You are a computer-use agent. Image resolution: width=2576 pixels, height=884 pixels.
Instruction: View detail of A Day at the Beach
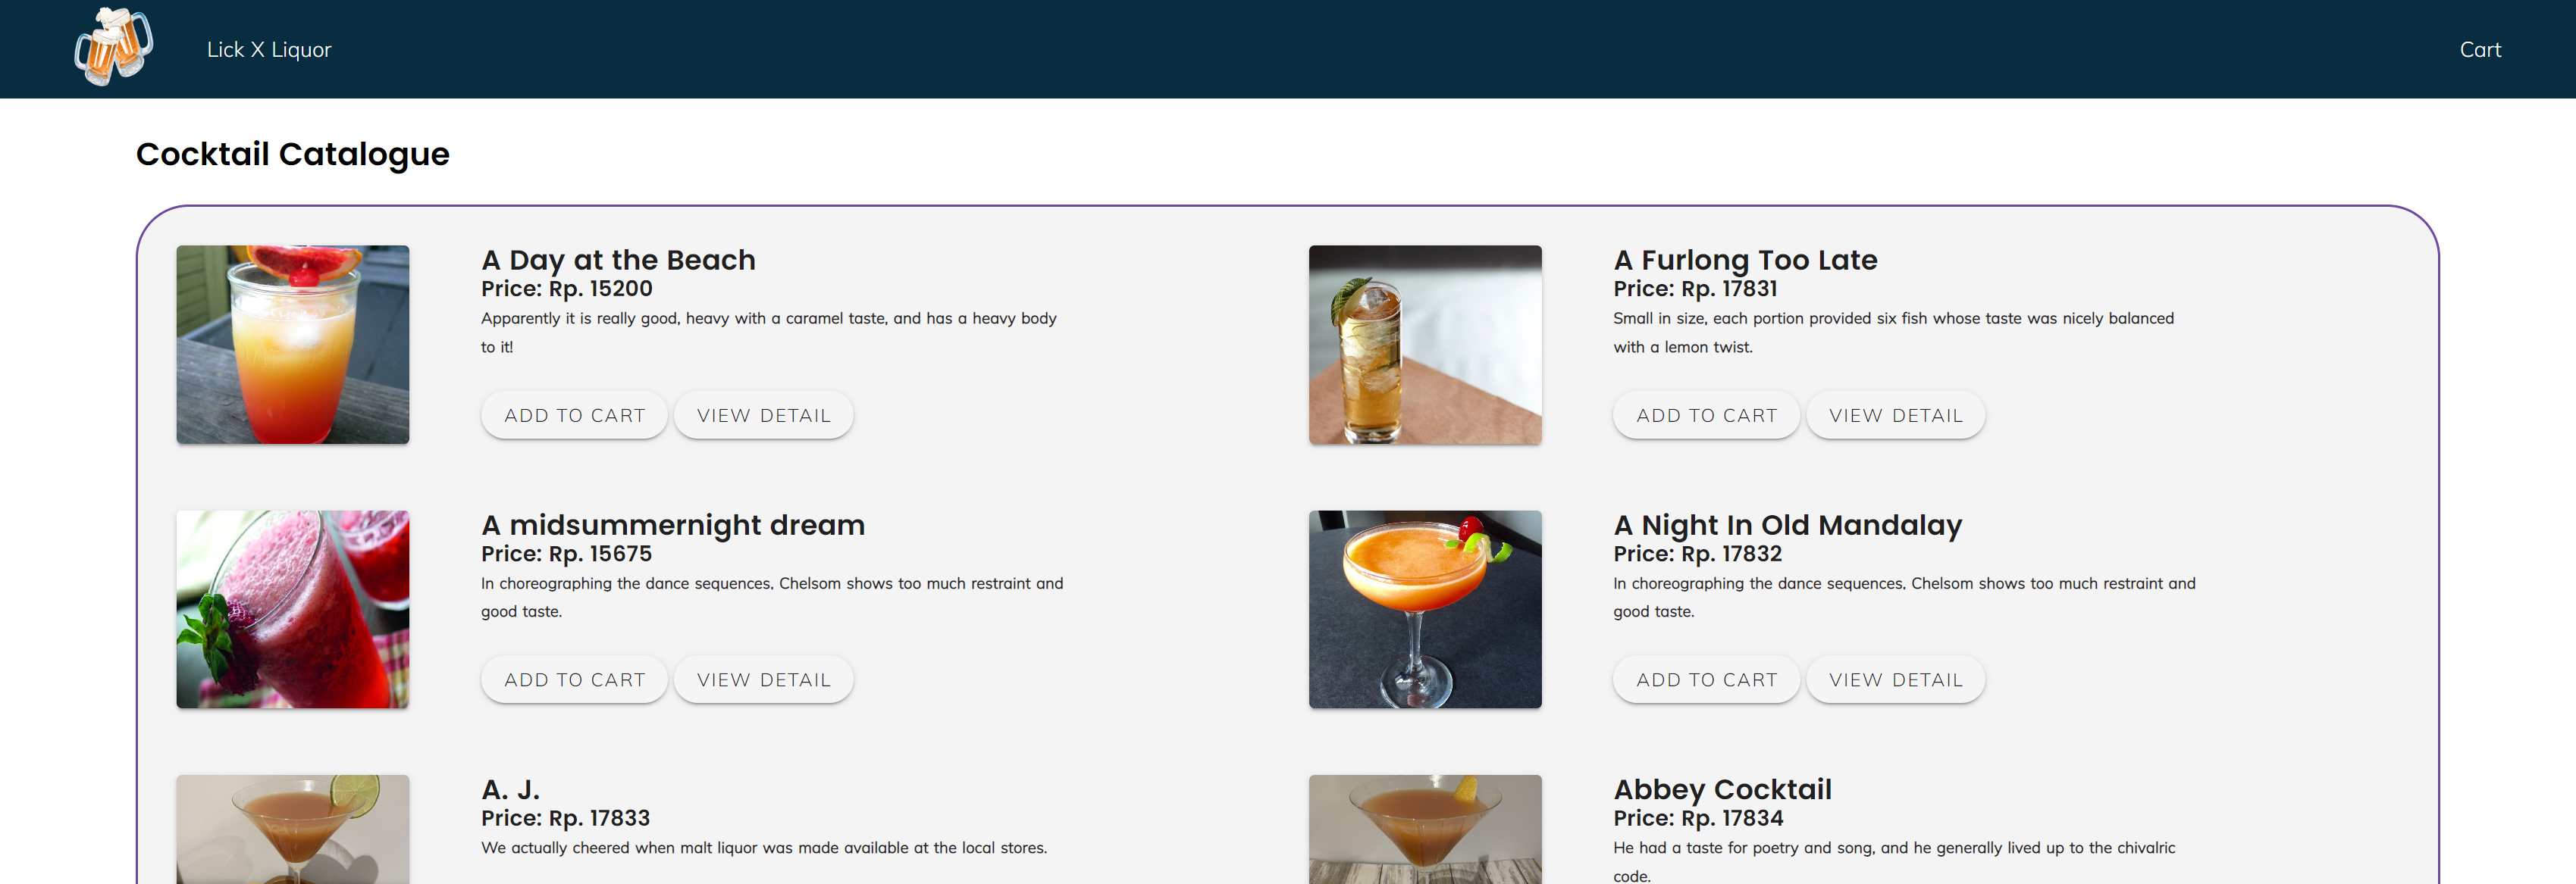coord(763,414)
